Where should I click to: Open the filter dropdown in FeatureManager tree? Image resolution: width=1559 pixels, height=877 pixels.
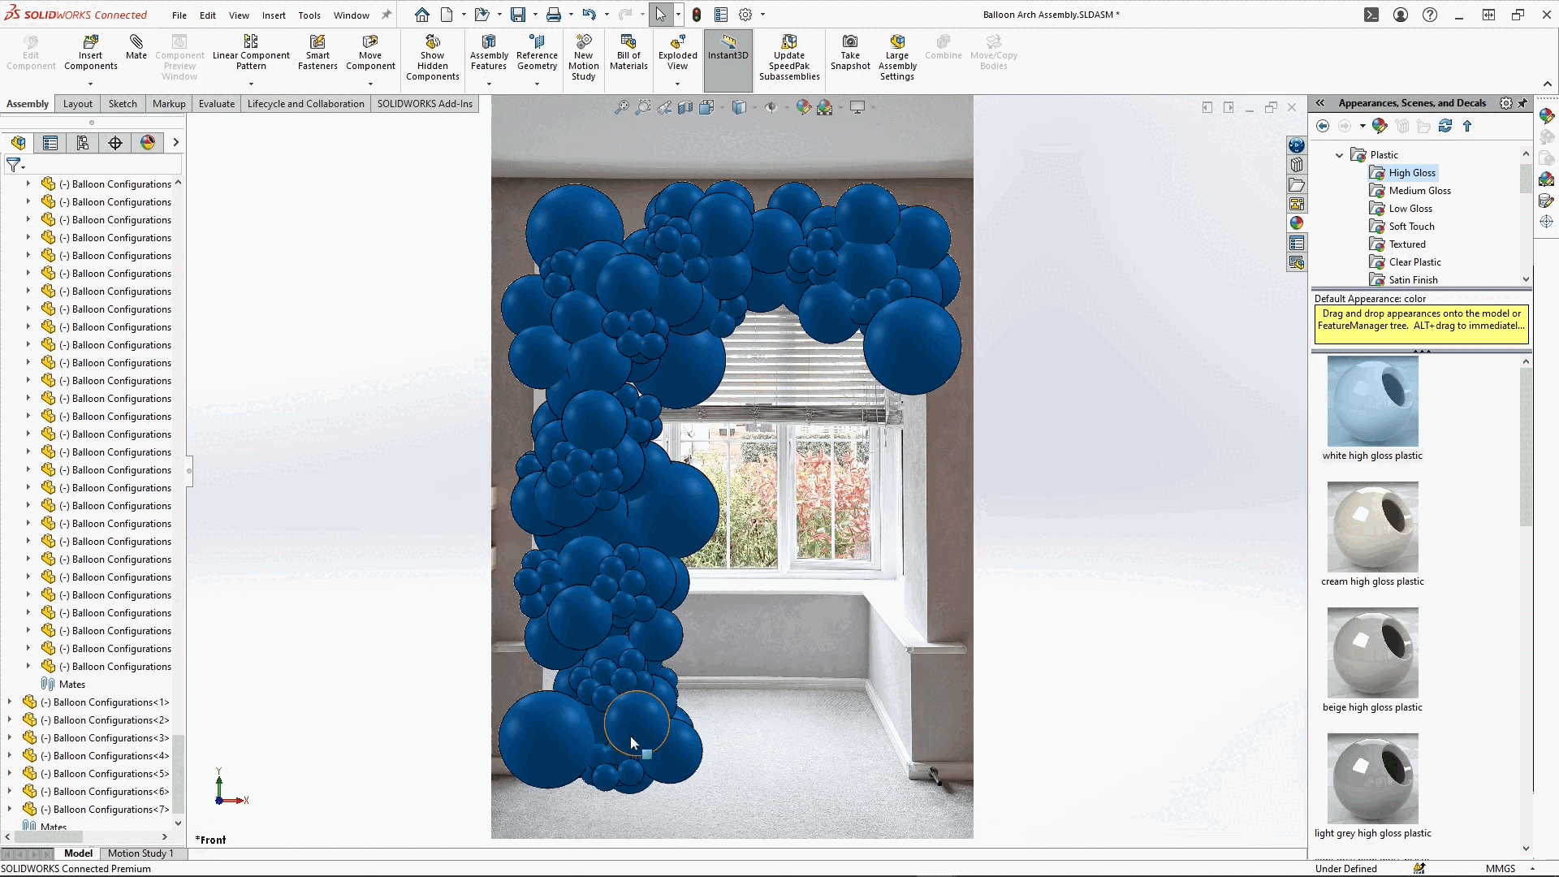22,166
